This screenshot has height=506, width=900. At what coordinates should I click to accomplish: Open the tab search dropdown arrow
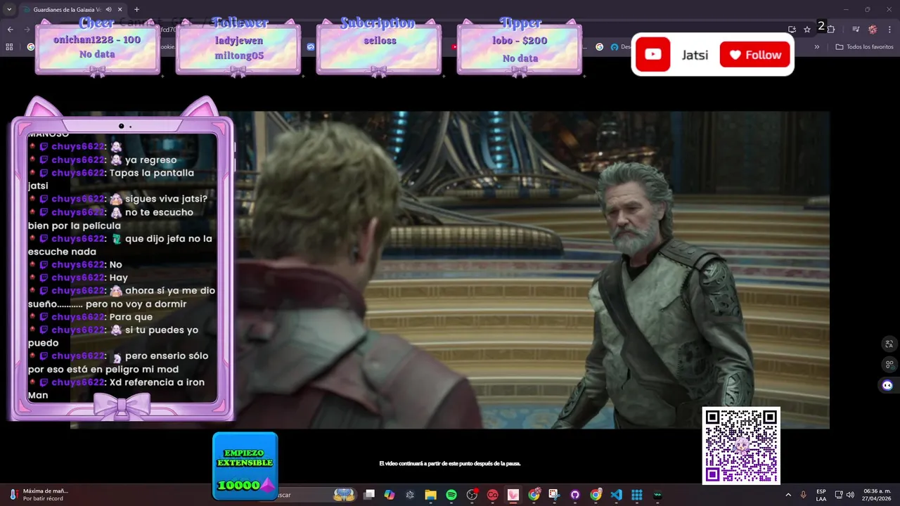[x=8, y=10]
